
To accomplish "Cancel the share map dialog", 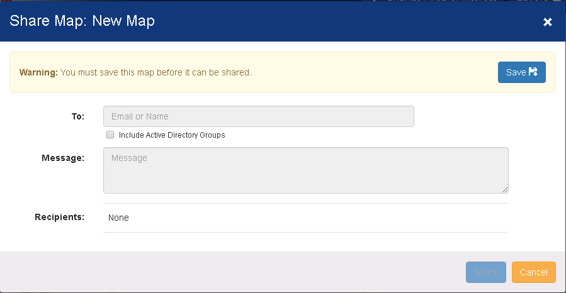I will (x=533, y=272).
